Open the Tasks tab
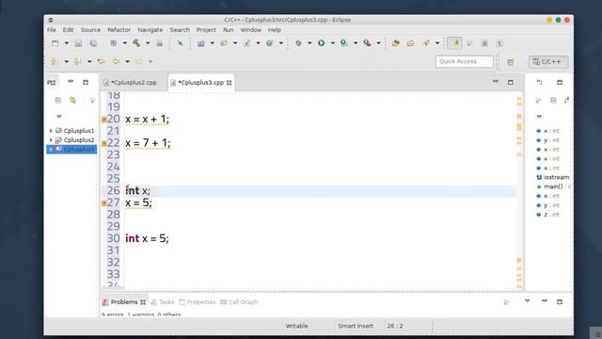602x339 pixels. point(163,302)
